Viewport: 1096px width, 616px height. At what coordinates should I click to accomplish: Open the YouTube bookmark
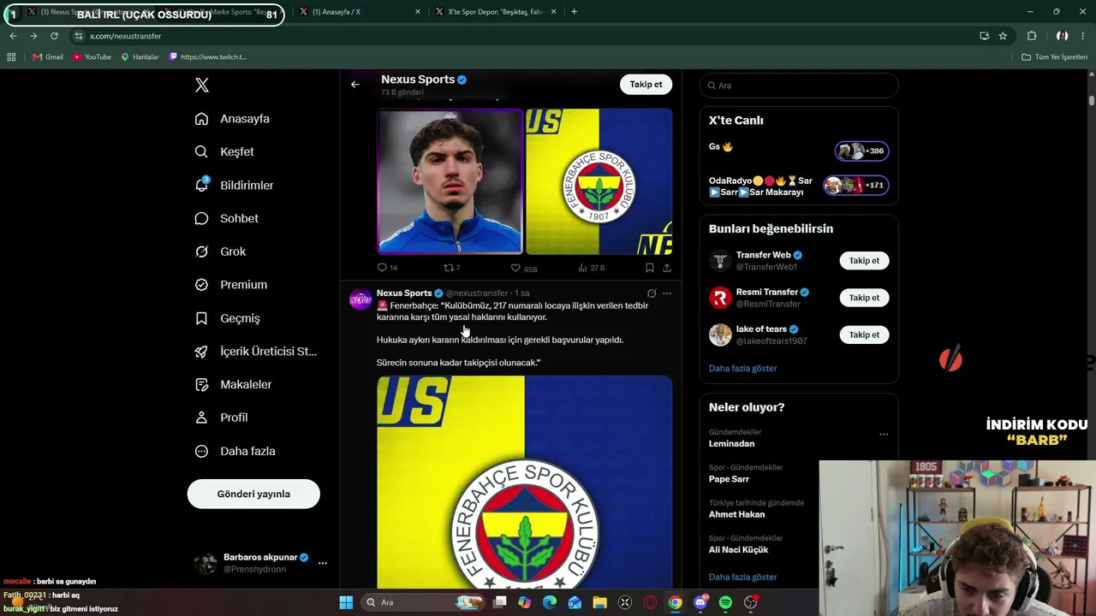tap(92, 57)
